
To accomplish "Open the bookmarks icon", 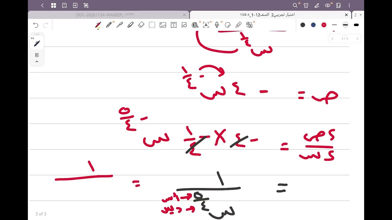I will (x=64, y=5).
